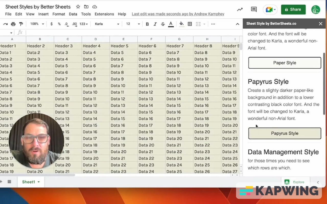This screenshot has width=327, height=204.
Task: Open the Tools menu
Action: tap(86, 14)
